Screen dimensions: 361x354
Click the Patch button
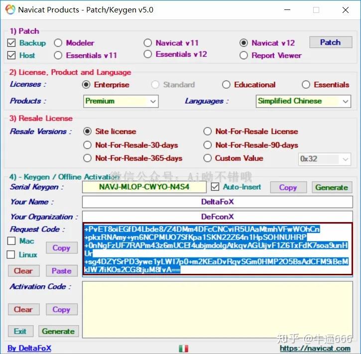pyautogui.click(x=331, y=42)
